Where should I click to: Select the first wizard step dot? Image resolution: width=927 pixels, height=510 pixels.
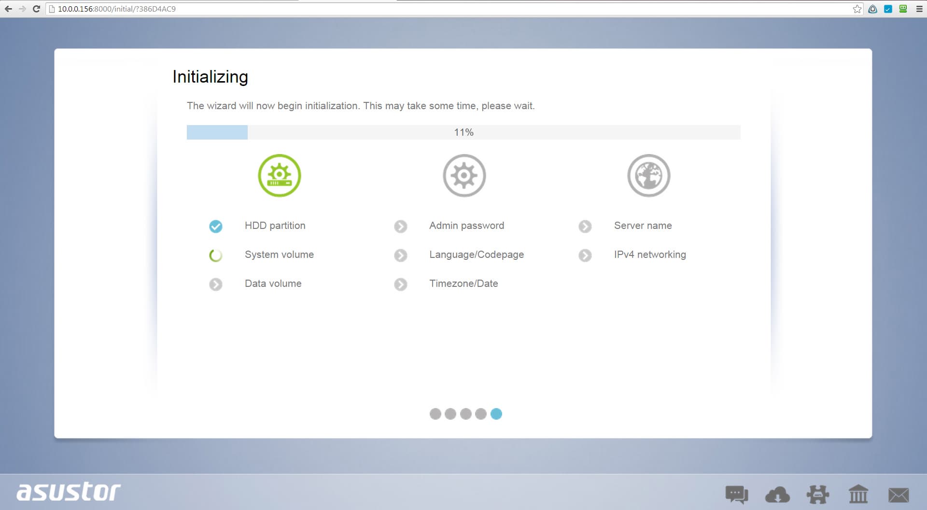435,414
